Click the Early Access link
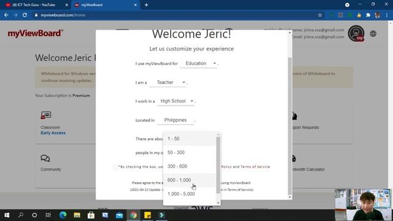This screenshot has height=221, width=393. pos(53,133)
